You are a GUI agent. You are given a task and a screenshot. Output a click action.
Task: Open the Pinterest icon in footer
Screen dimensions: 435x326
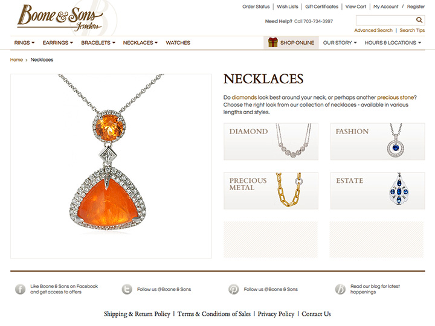(234, 289)
